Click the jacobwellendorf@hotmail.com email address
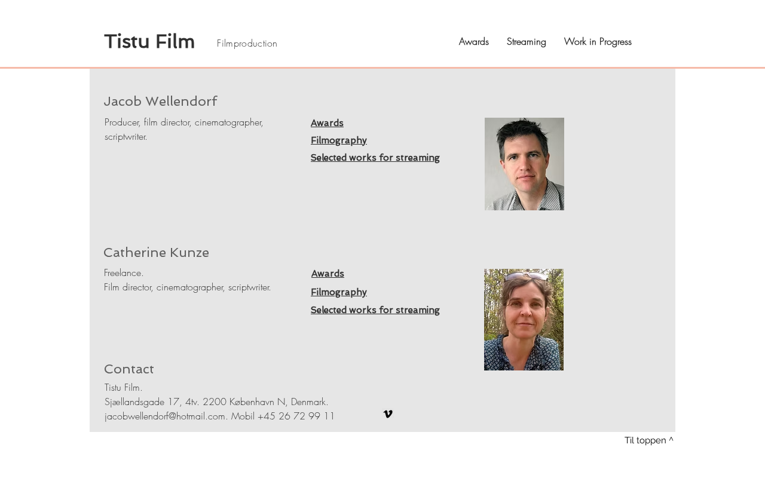The height and width of the screenshot is (478, 765). [165, 416]
